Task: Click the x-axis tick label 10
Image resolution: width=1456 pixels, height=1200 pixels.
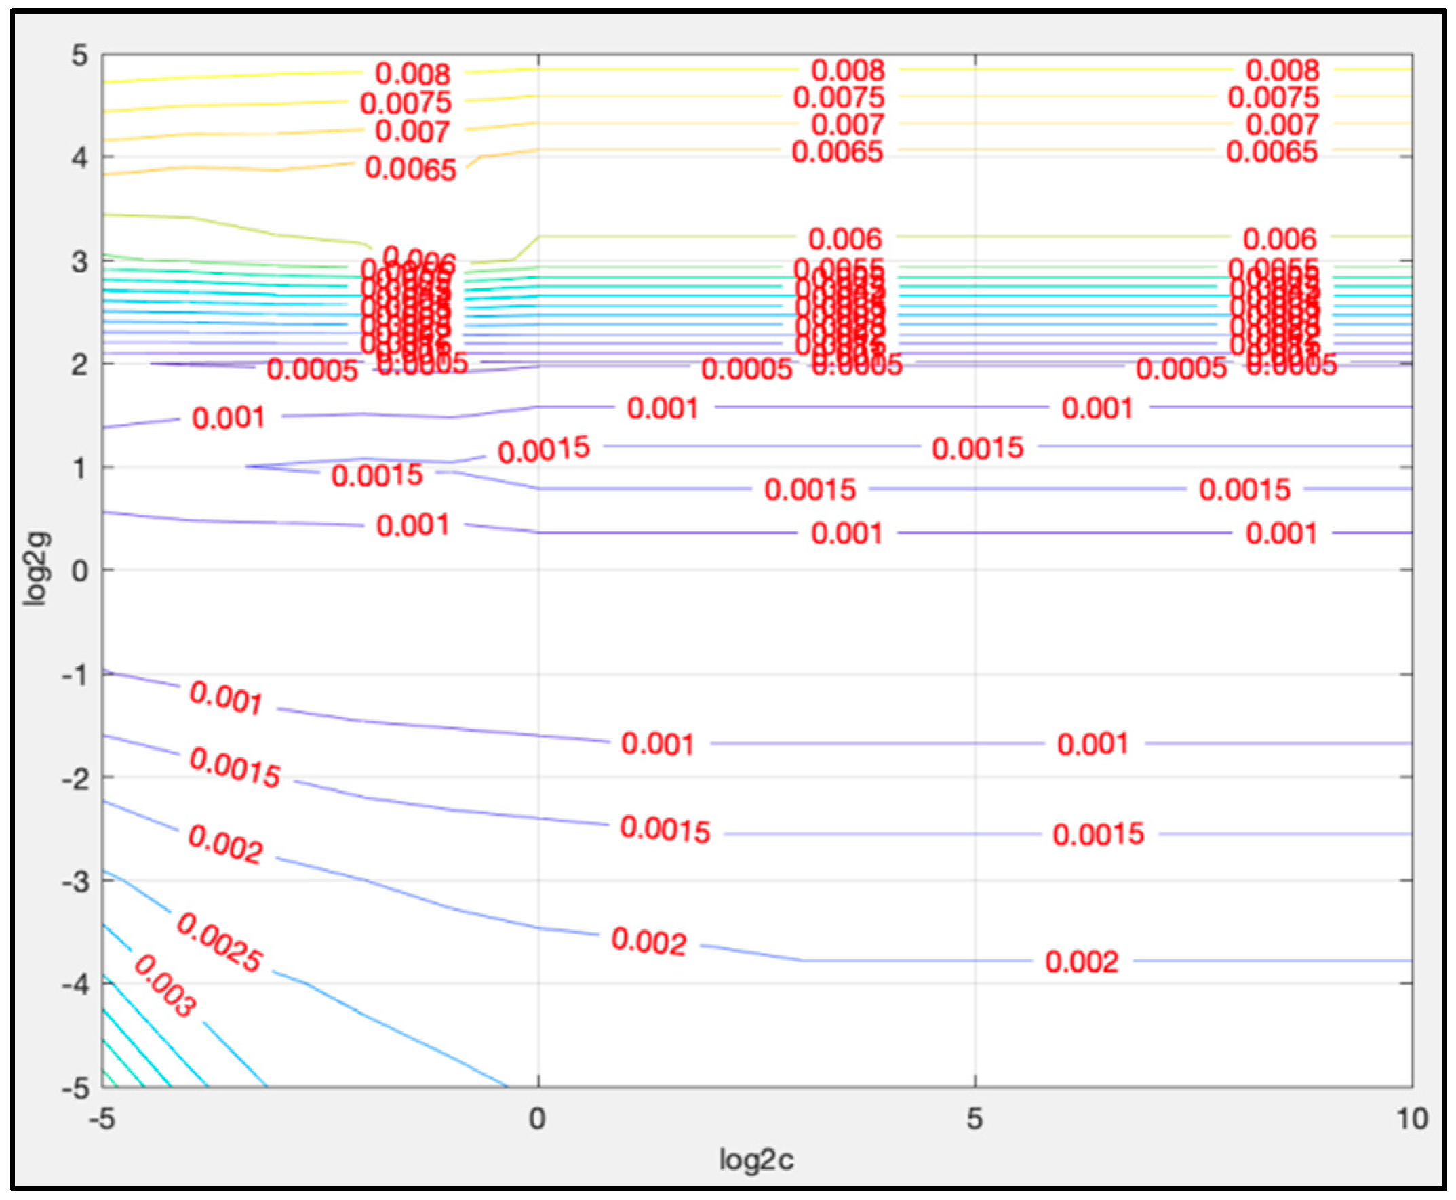Action: (1412, 1119)
